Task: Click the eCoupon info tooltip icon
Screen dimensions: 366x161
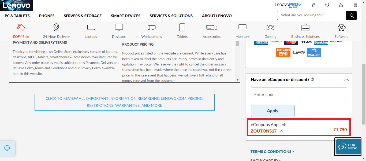Action: click(x=312, y=79)
